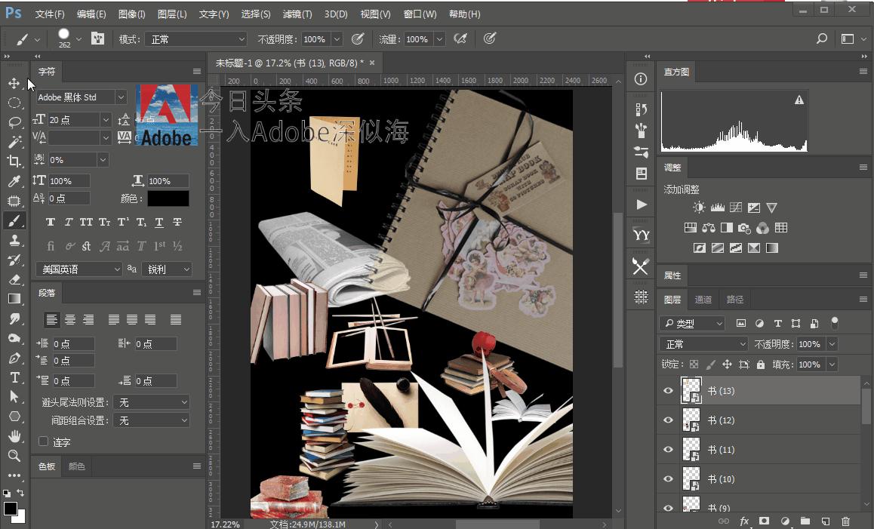Select the Eraser tool
Viewport: 874px width, 529px height.
14,279
